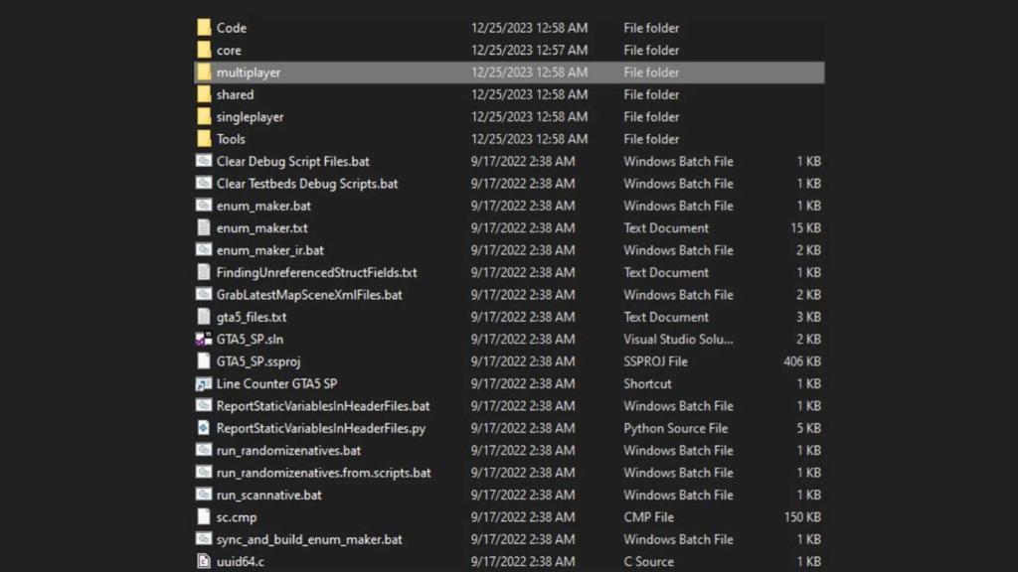Click the '15 KB' size value
1018x572 pixels.
[x=805, y=228]
